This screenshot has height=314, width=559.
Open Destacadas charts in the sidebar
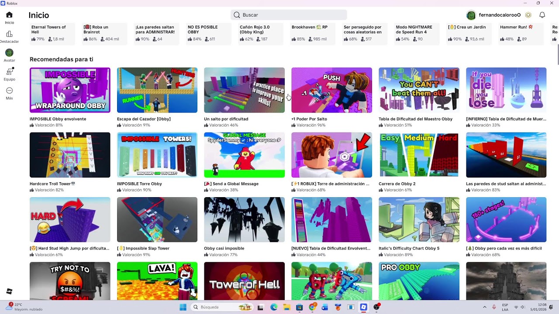point(9,37)
